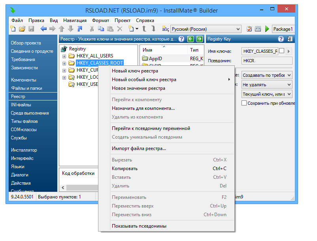Screen dimensions: 317x241
Task: Open Компоненты section in the sidebar
Action: pos(24,80)
